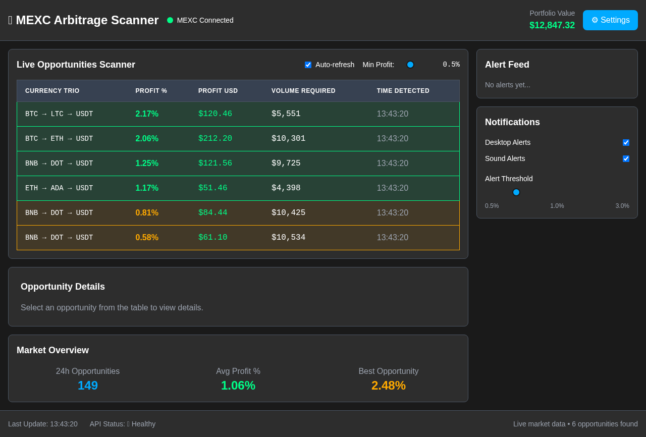Click the $12,847.32 portfolio value

pyautogui.click(x=552, y=25)
